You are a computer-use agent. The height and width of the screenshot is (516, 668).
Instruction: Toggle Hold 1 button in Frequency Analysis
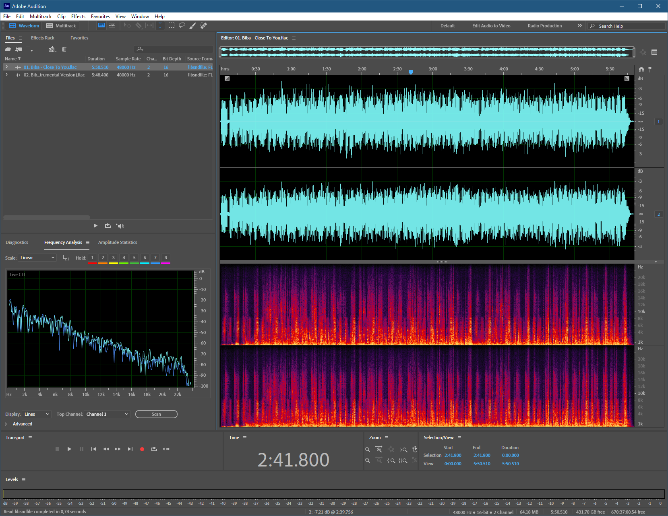(92, 258)
